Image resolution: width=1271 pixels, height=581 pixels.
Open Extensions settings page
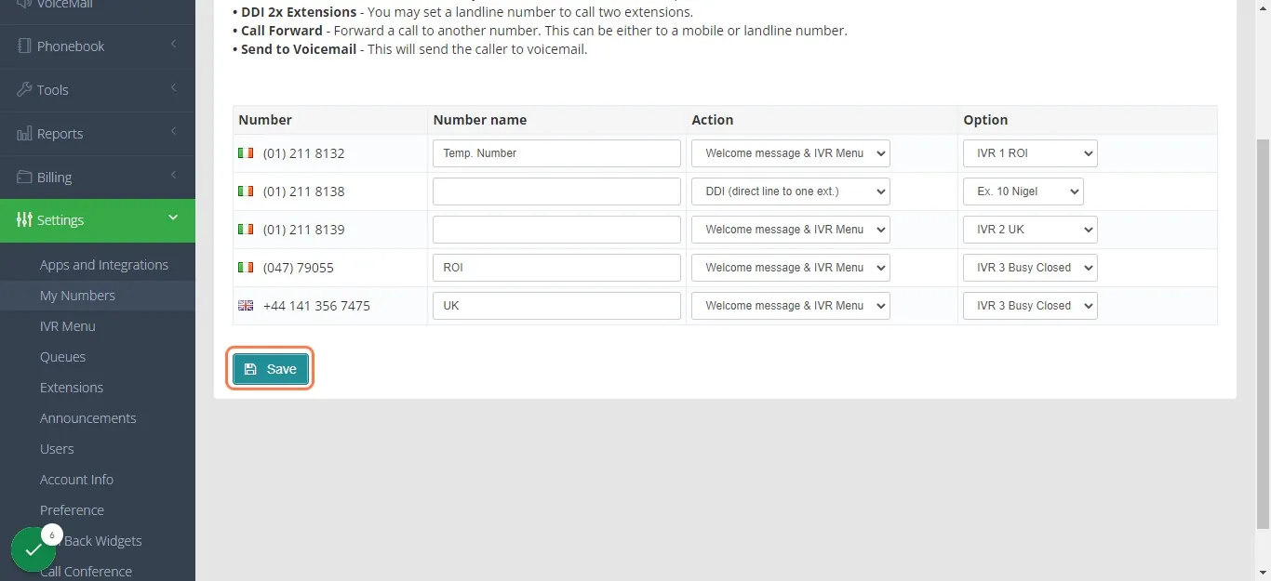pyautogui.click(x=72, y=388)
